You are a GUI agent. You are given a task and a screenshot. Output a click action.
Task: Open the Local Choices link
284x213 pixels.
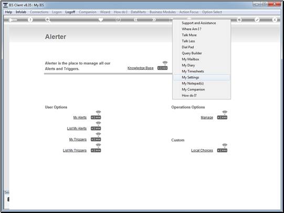tap(202, 151)
